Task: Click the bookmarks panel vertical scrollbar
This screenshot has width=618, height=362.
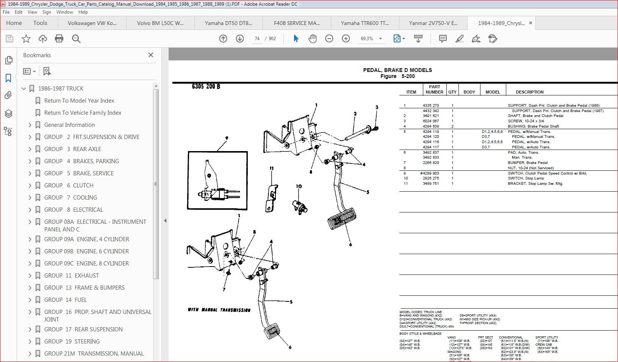Action: (x=156, y=184)
